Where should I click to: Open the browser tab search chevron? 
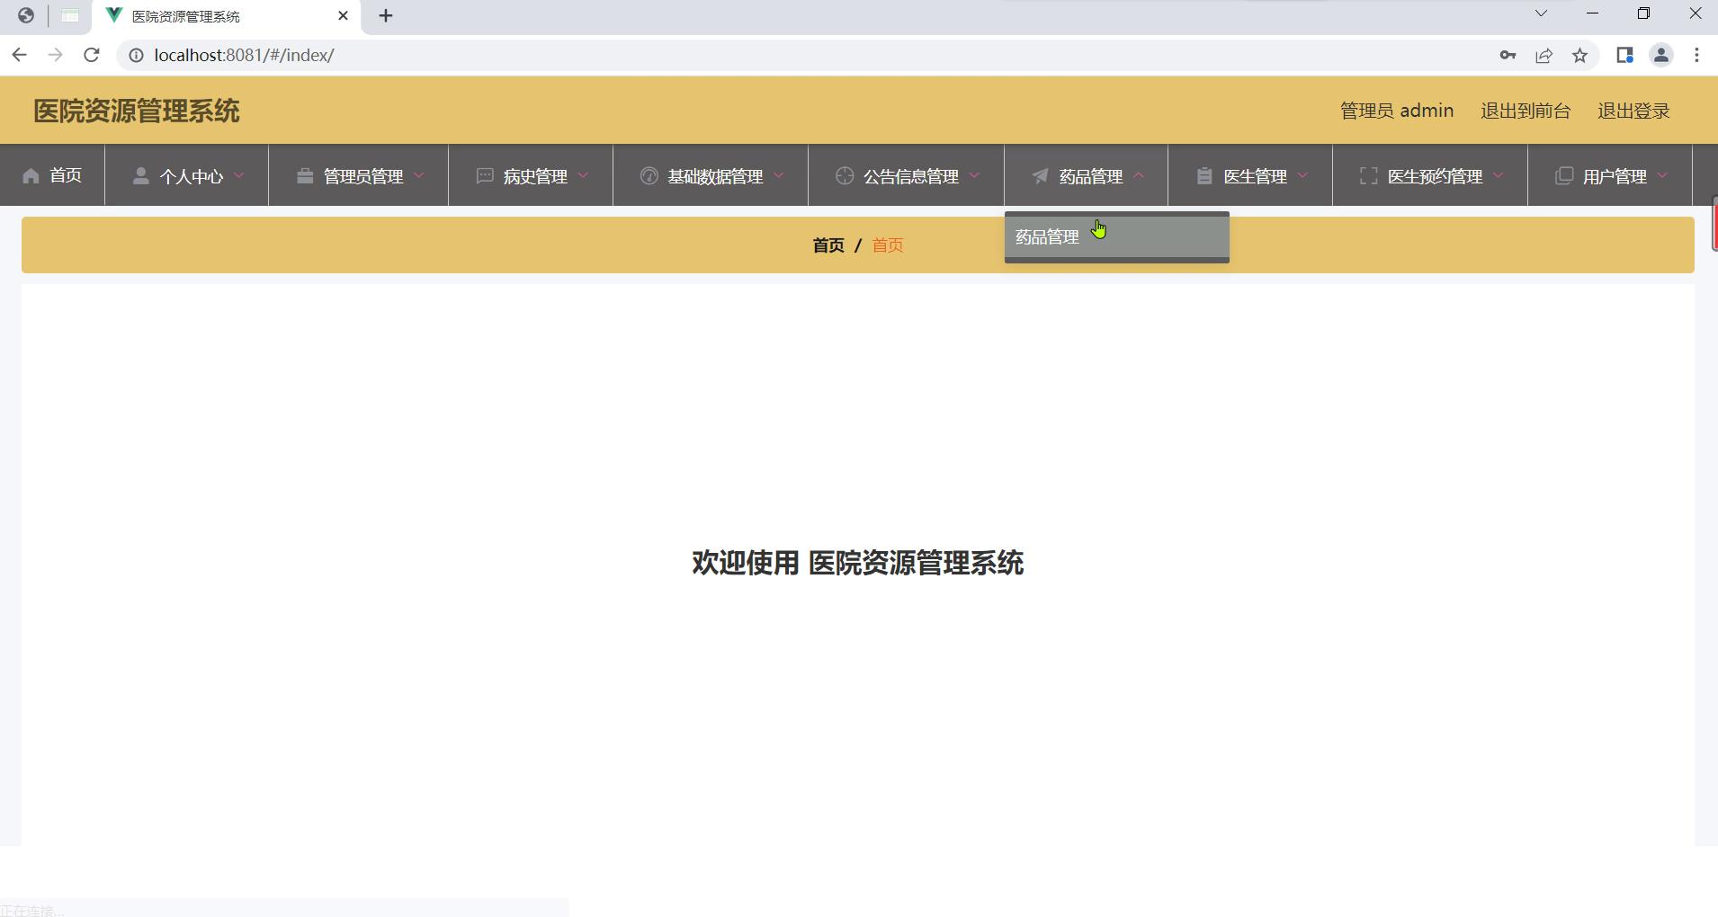(1541, 14)
